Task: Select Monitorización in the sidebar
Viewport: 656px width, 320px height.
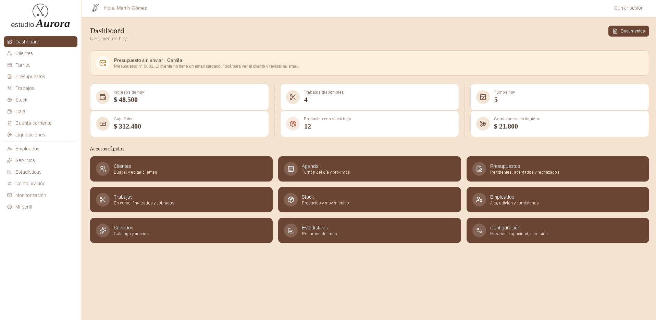Action: [40, 195]
